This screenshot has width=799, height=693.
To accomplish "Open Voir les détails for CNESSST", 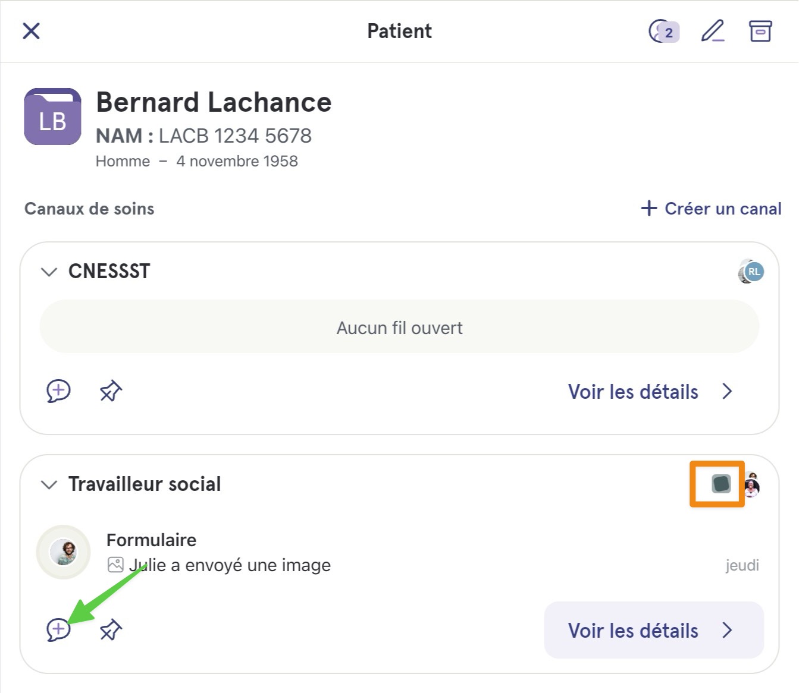I will (x=650, y=392).
